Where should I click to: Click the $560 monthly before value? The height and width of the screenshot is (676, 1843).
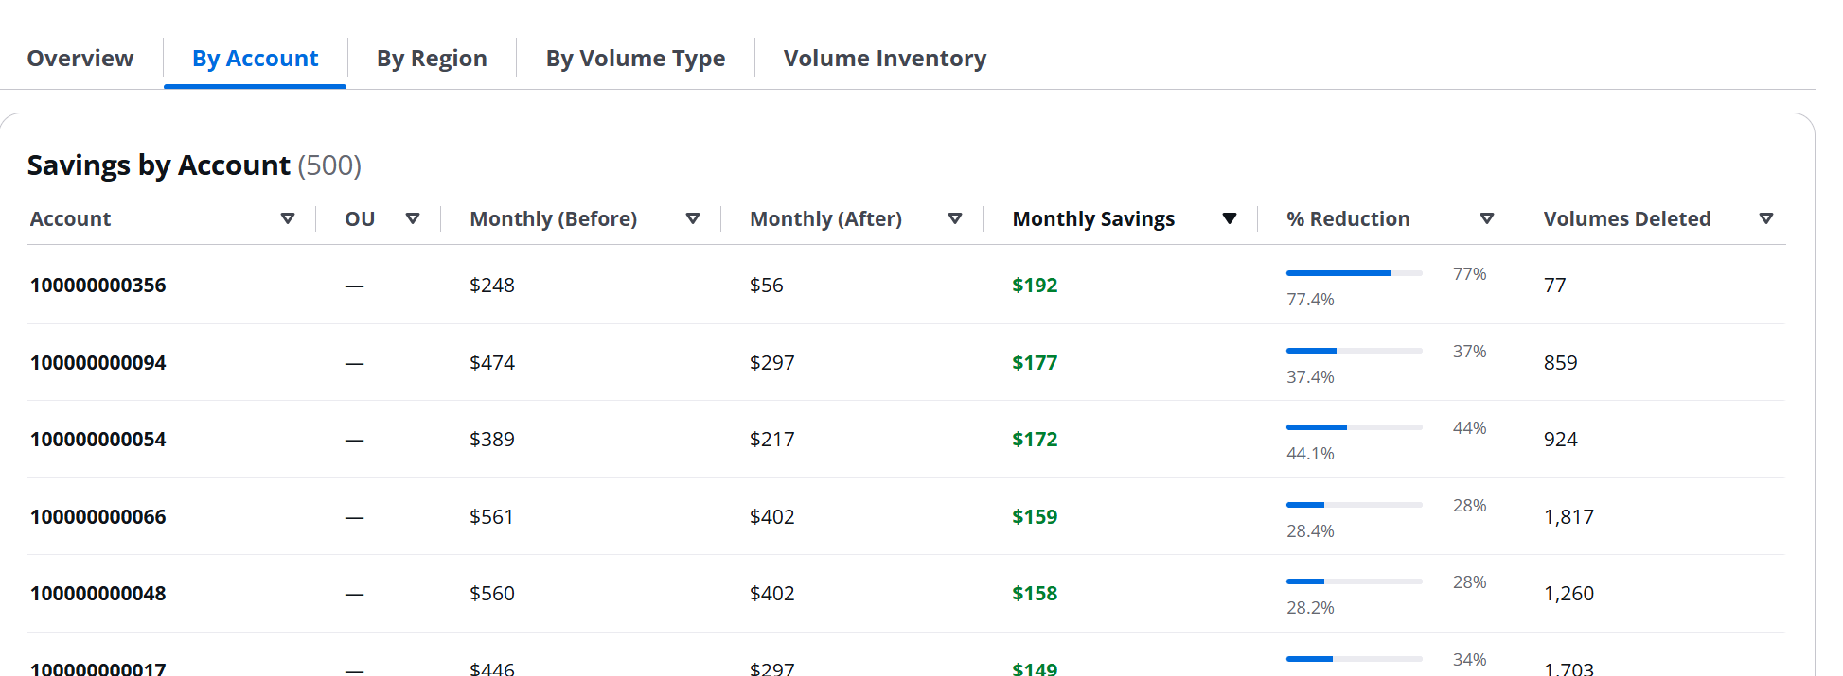(492, 593)
